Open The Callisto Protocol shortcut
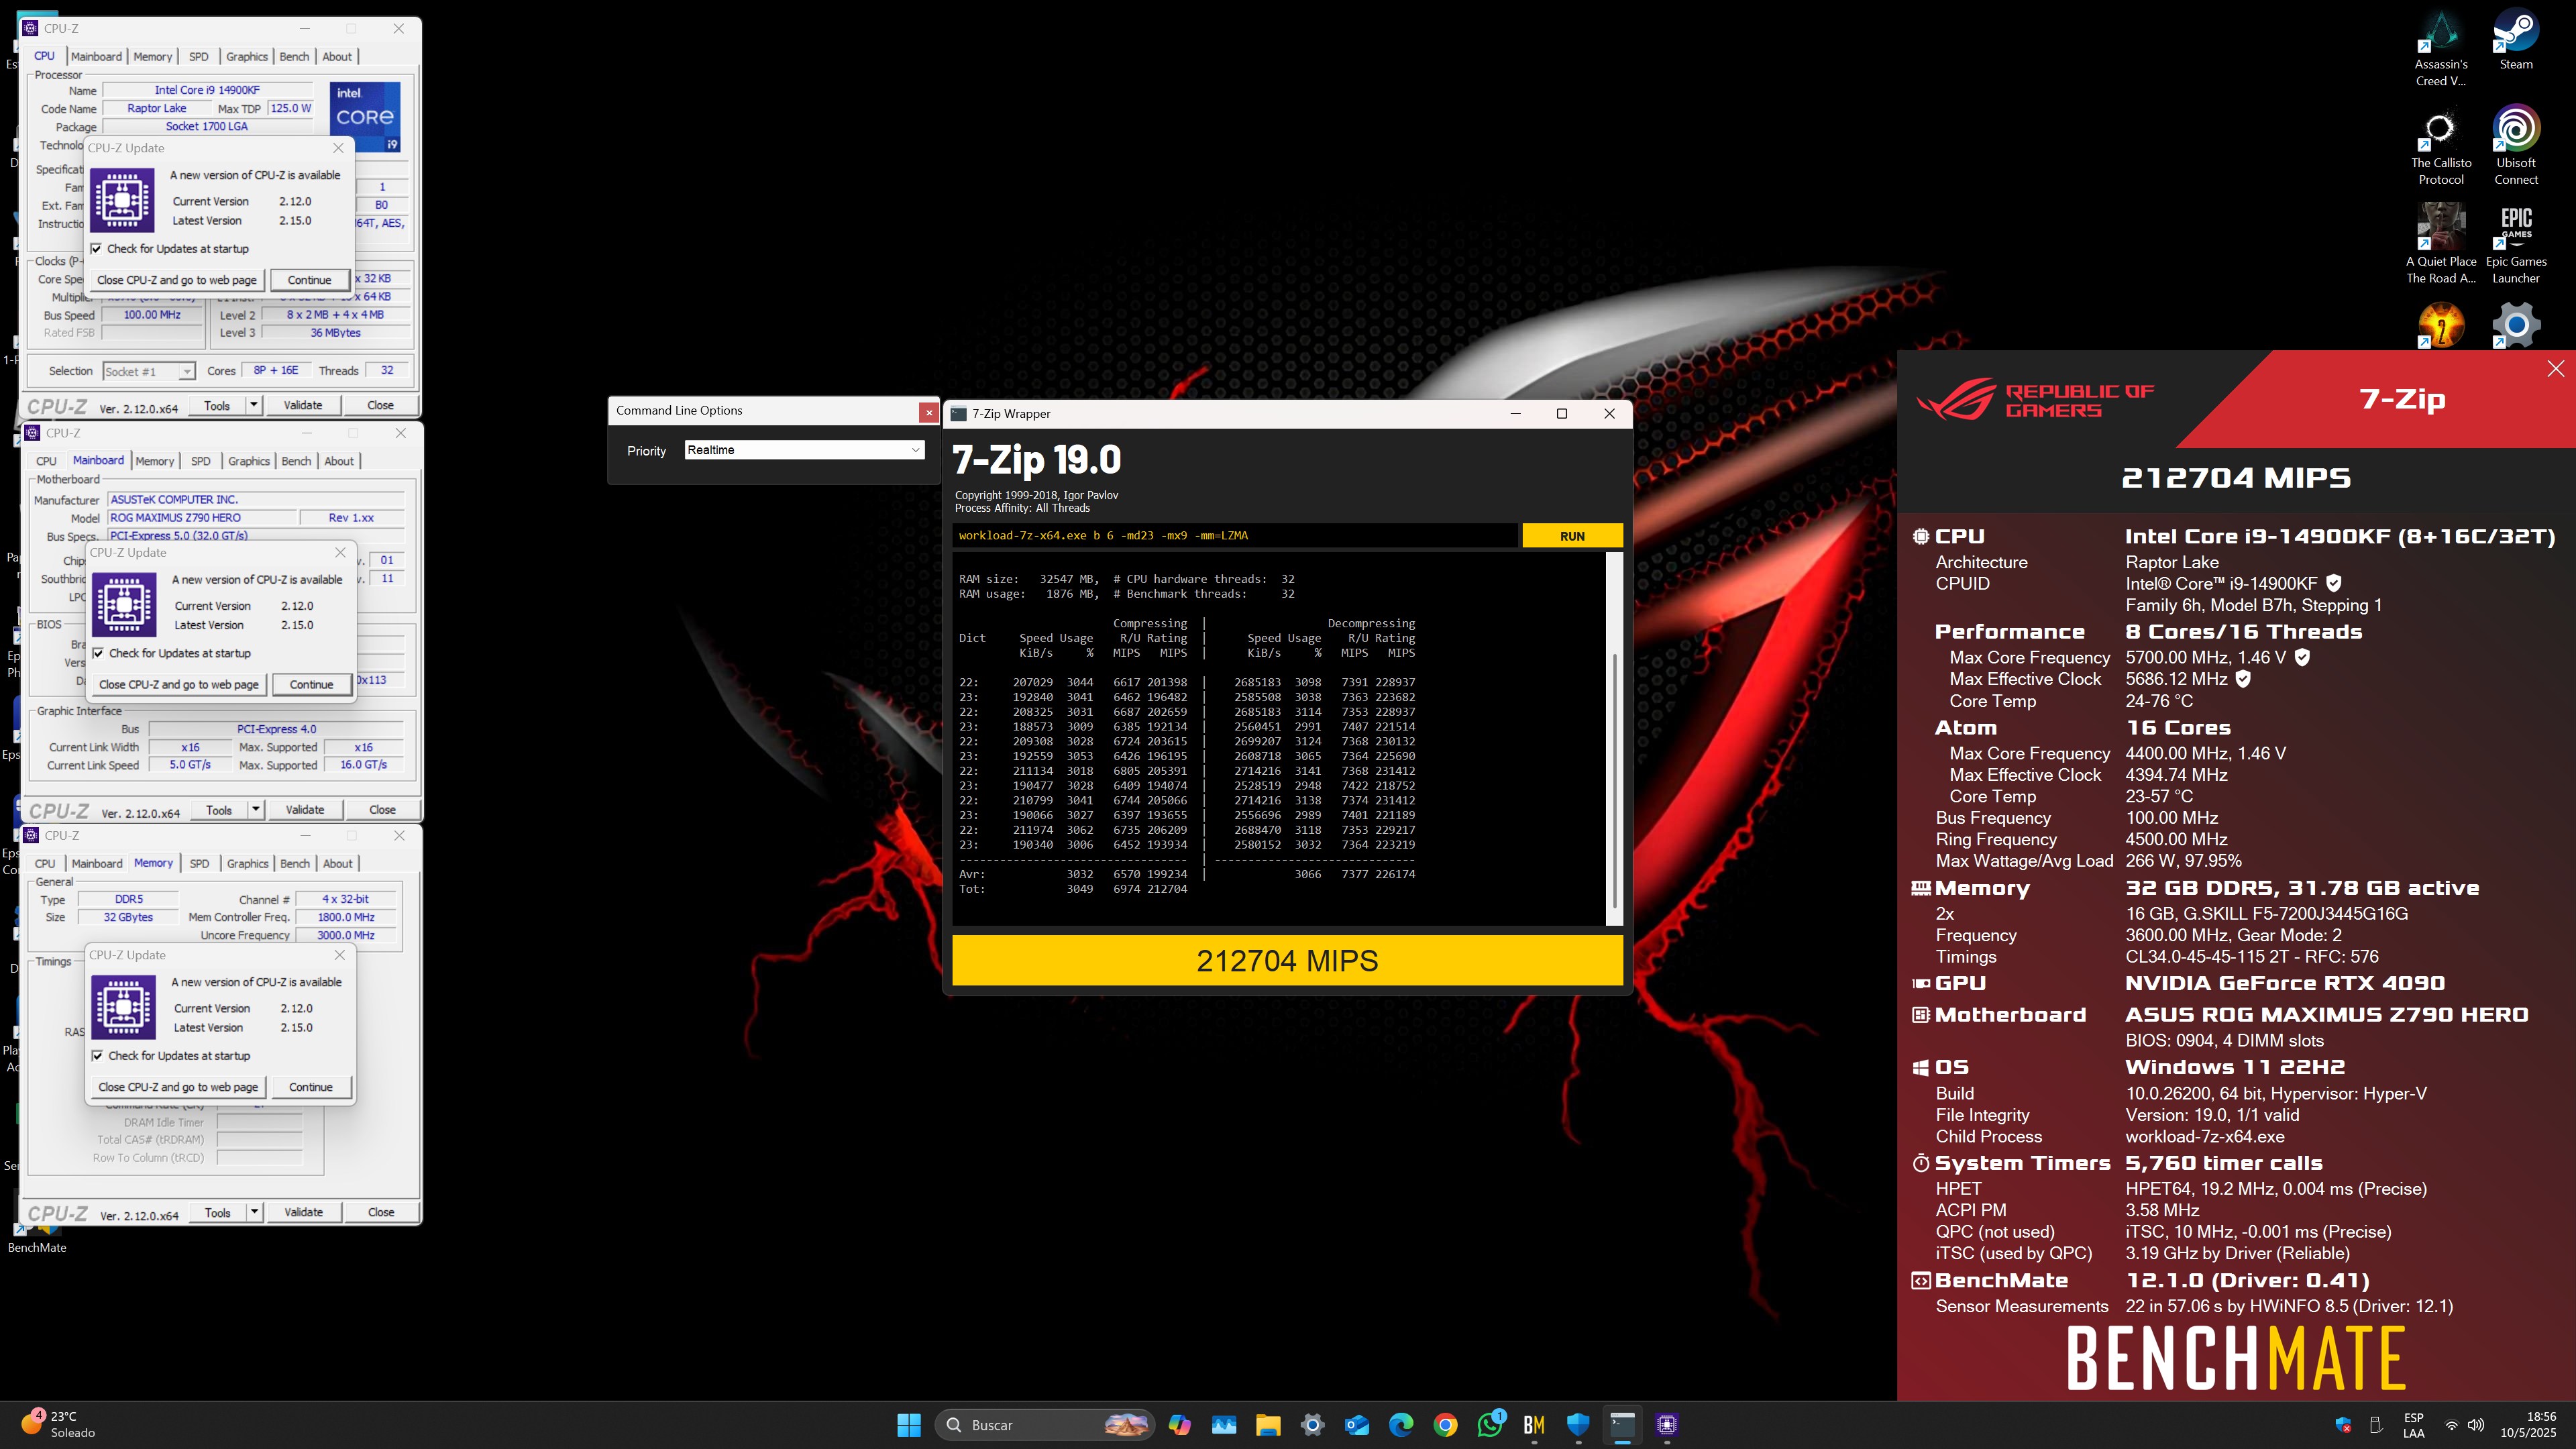This screenshot has height=1449, width=2576. pyautogui.click(x=2440, y=146)
